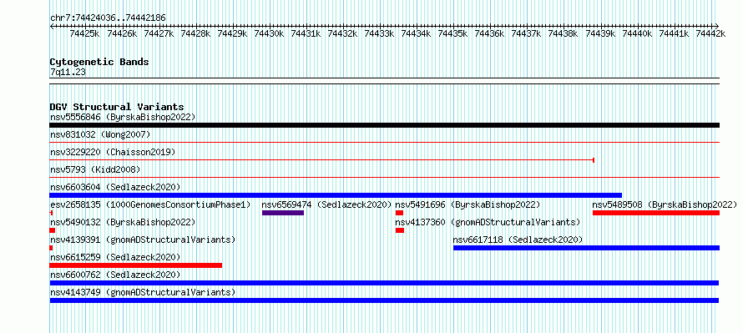This screenshot has width=743, height=333.
Task: Click the 74439k ruler tick label
Action: click(600, 33)
